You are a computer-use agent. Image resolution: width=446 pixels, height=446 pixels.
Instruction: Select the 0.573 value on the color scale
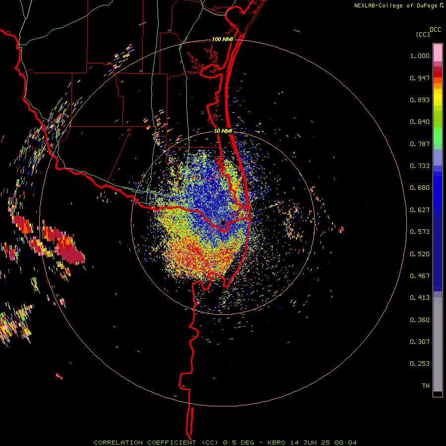pos(420,232)
